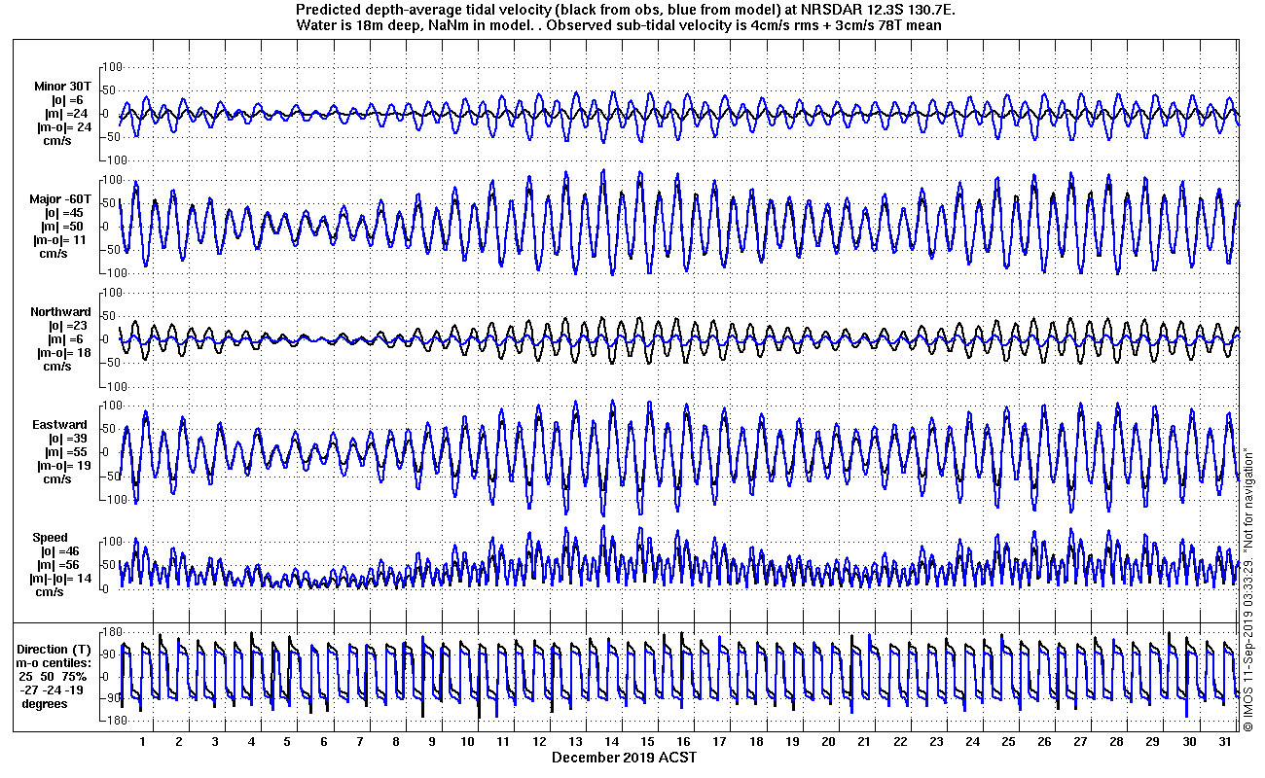Click the 'Major -60T' panel label

[x=60, y=198]
